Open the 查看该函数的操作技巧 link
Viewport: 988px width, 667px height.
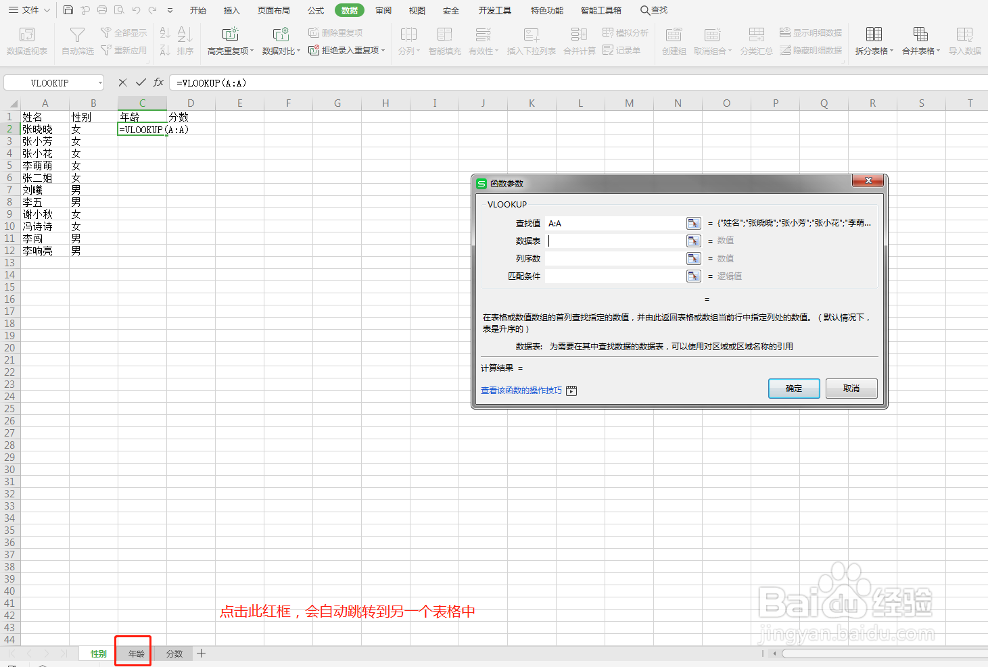(521, 391)
